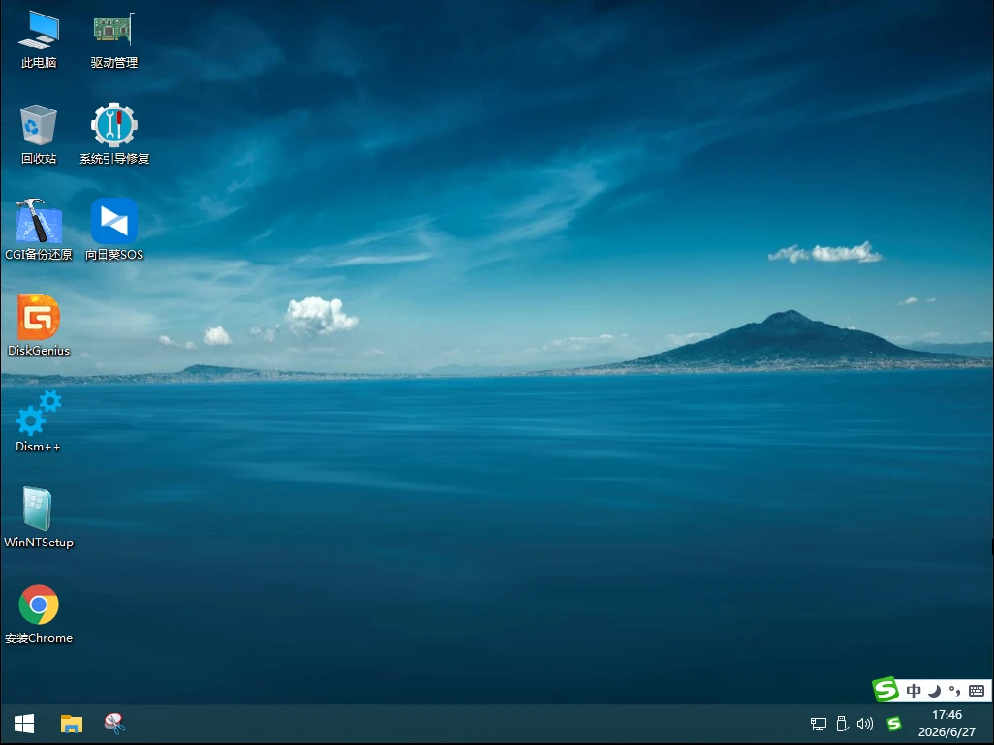
Task: Select the 安装Chrome icon
Action: (39, 614)
